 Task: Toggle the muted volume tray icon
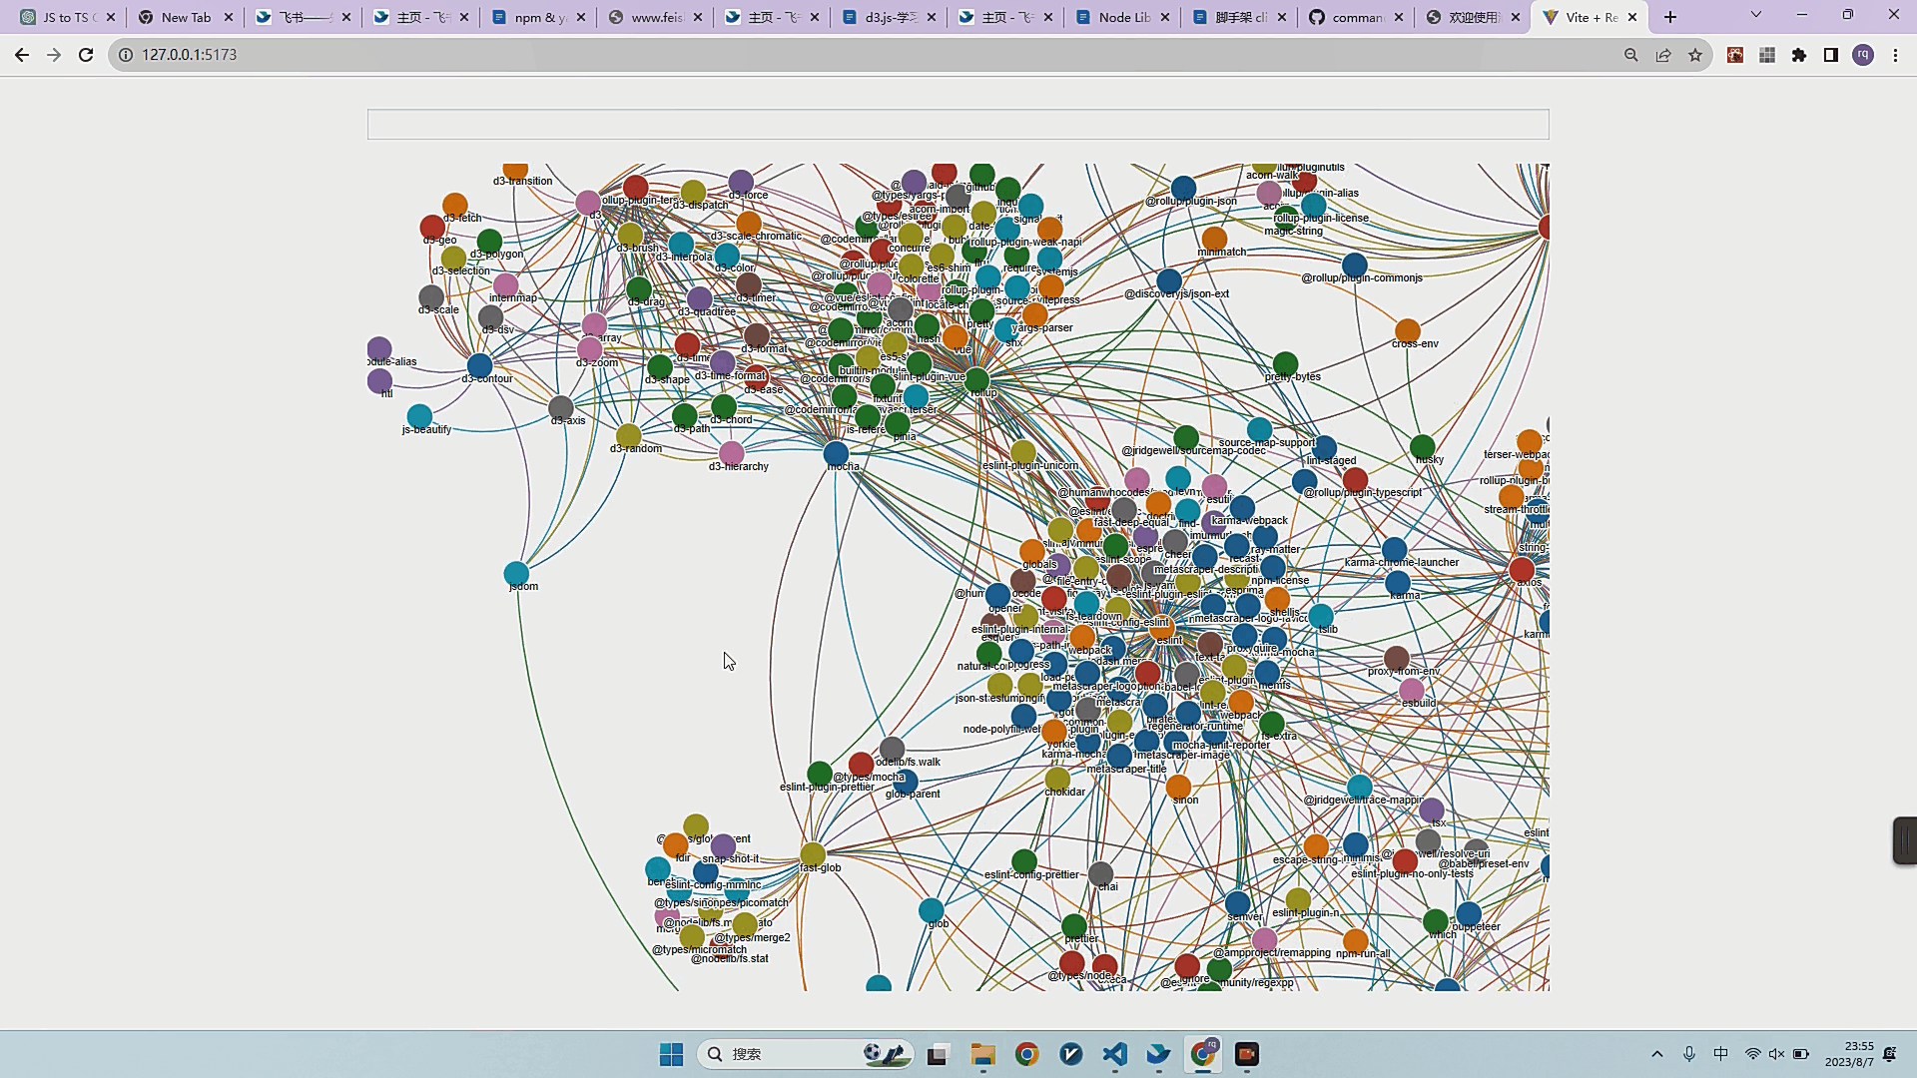(x=1776, y=1054)
